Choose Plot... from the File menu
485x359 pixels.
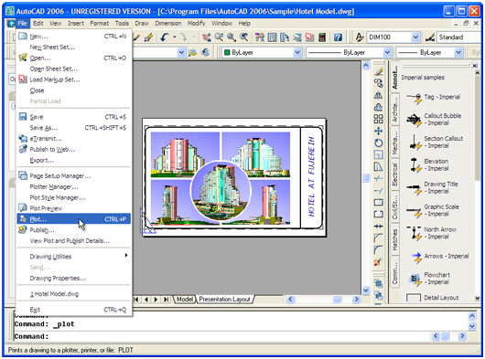tap(73, 219)
